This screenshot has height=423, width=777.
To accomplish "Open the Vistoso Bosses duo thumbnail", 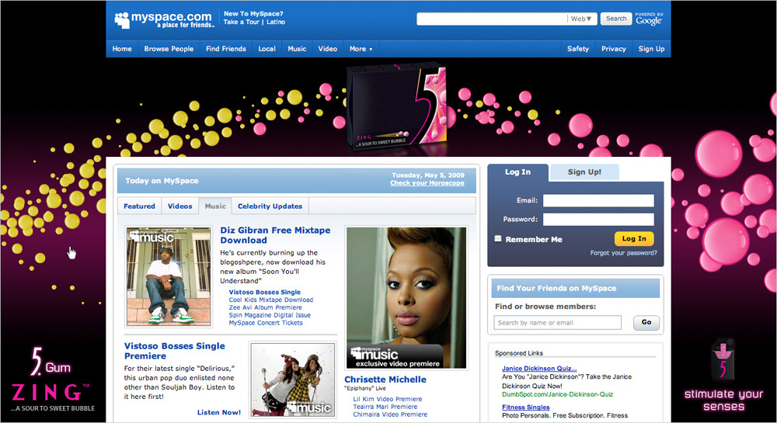I will pos(292,380).
